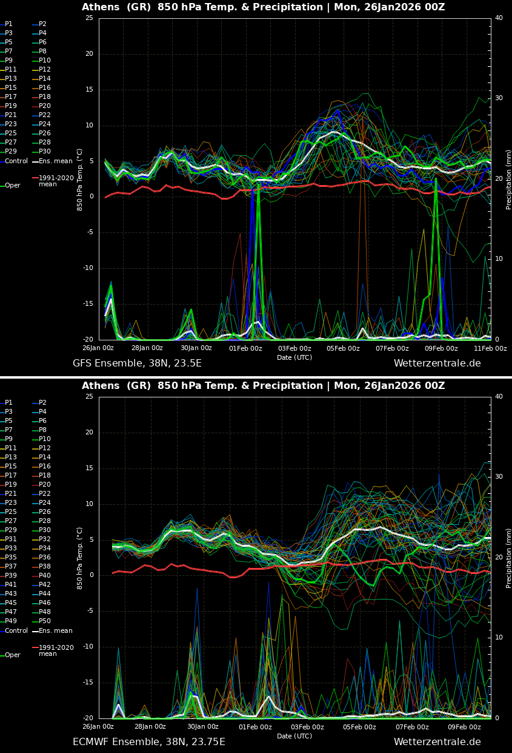Click the P45 legend entry
Image resolution: width=512 pixels, height=753 pixels.
pos(11,603)
